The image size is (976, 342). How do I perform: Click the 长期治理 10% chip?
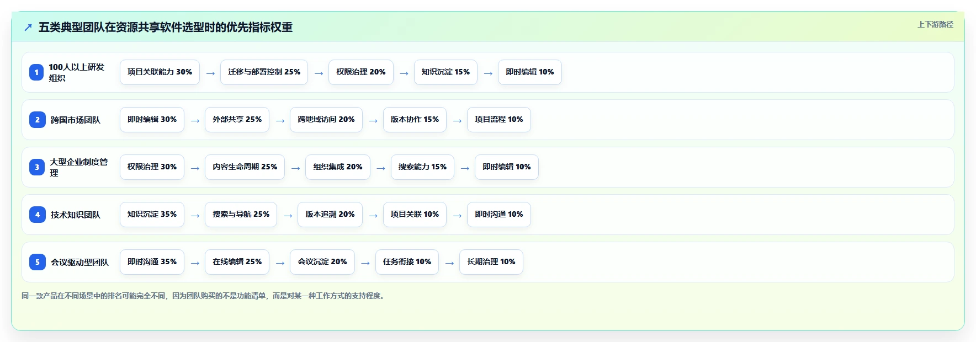[491, 262]
